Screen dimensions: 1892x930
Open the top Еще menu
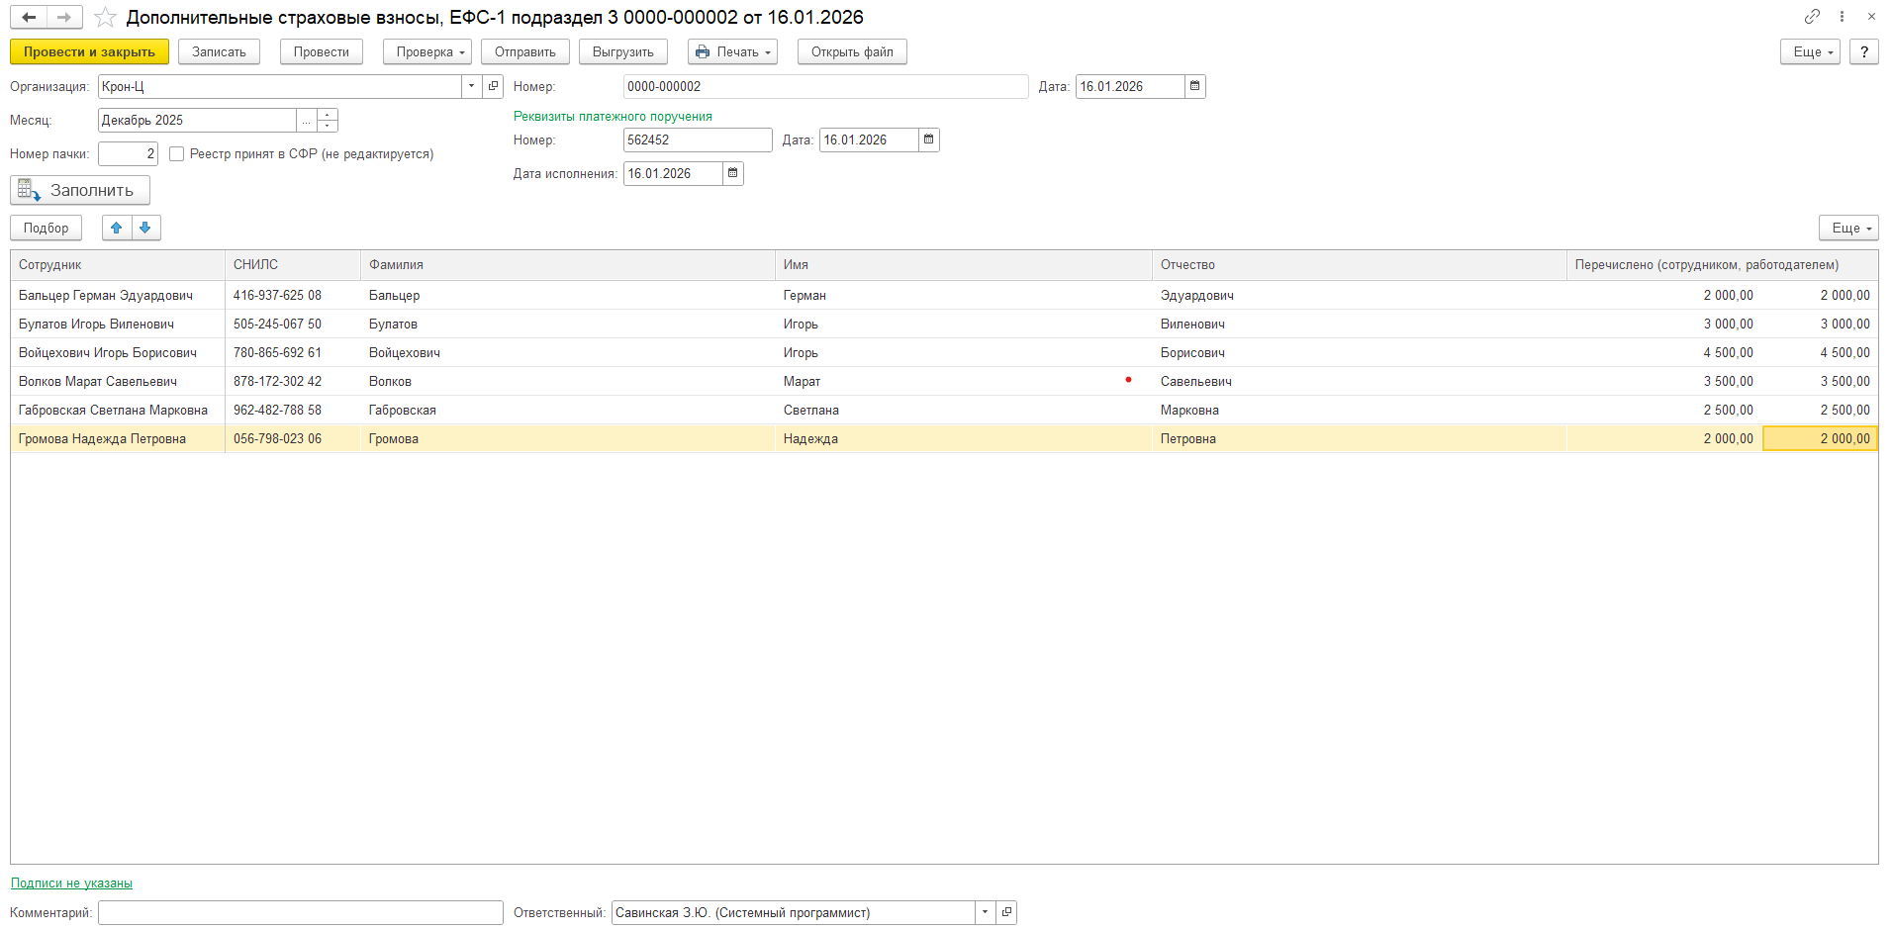click(1809, 51)
